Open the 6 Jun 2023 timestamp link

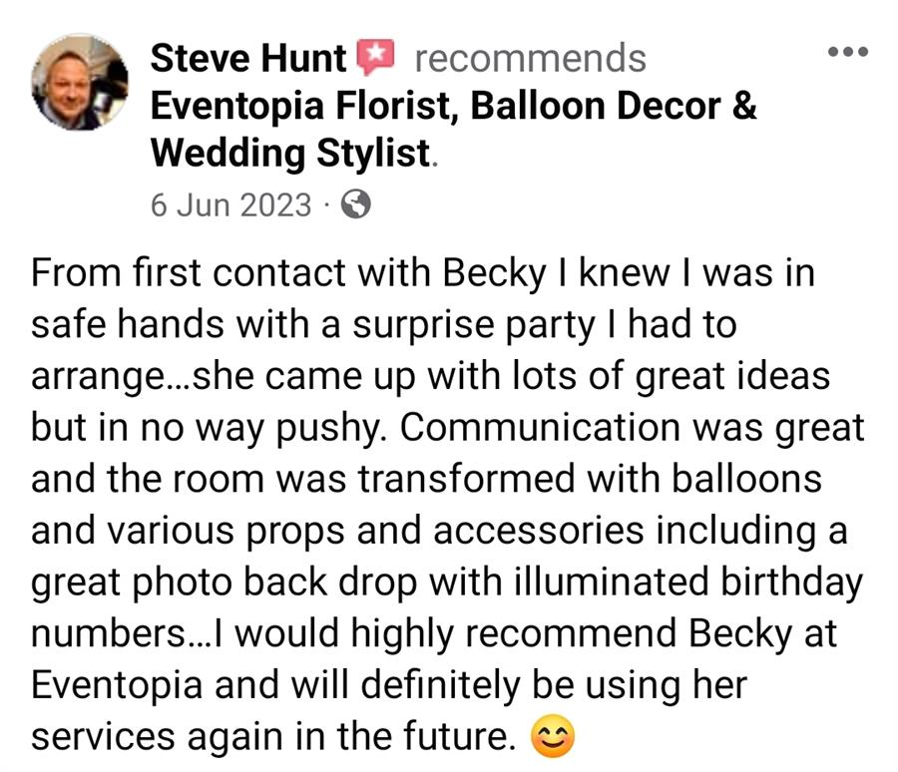pos(230,205)
